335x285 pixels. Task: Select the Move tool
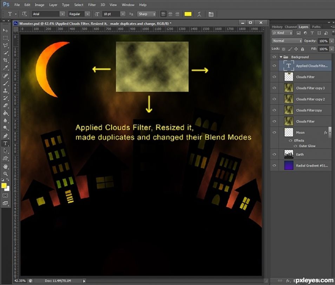(5, 31)
